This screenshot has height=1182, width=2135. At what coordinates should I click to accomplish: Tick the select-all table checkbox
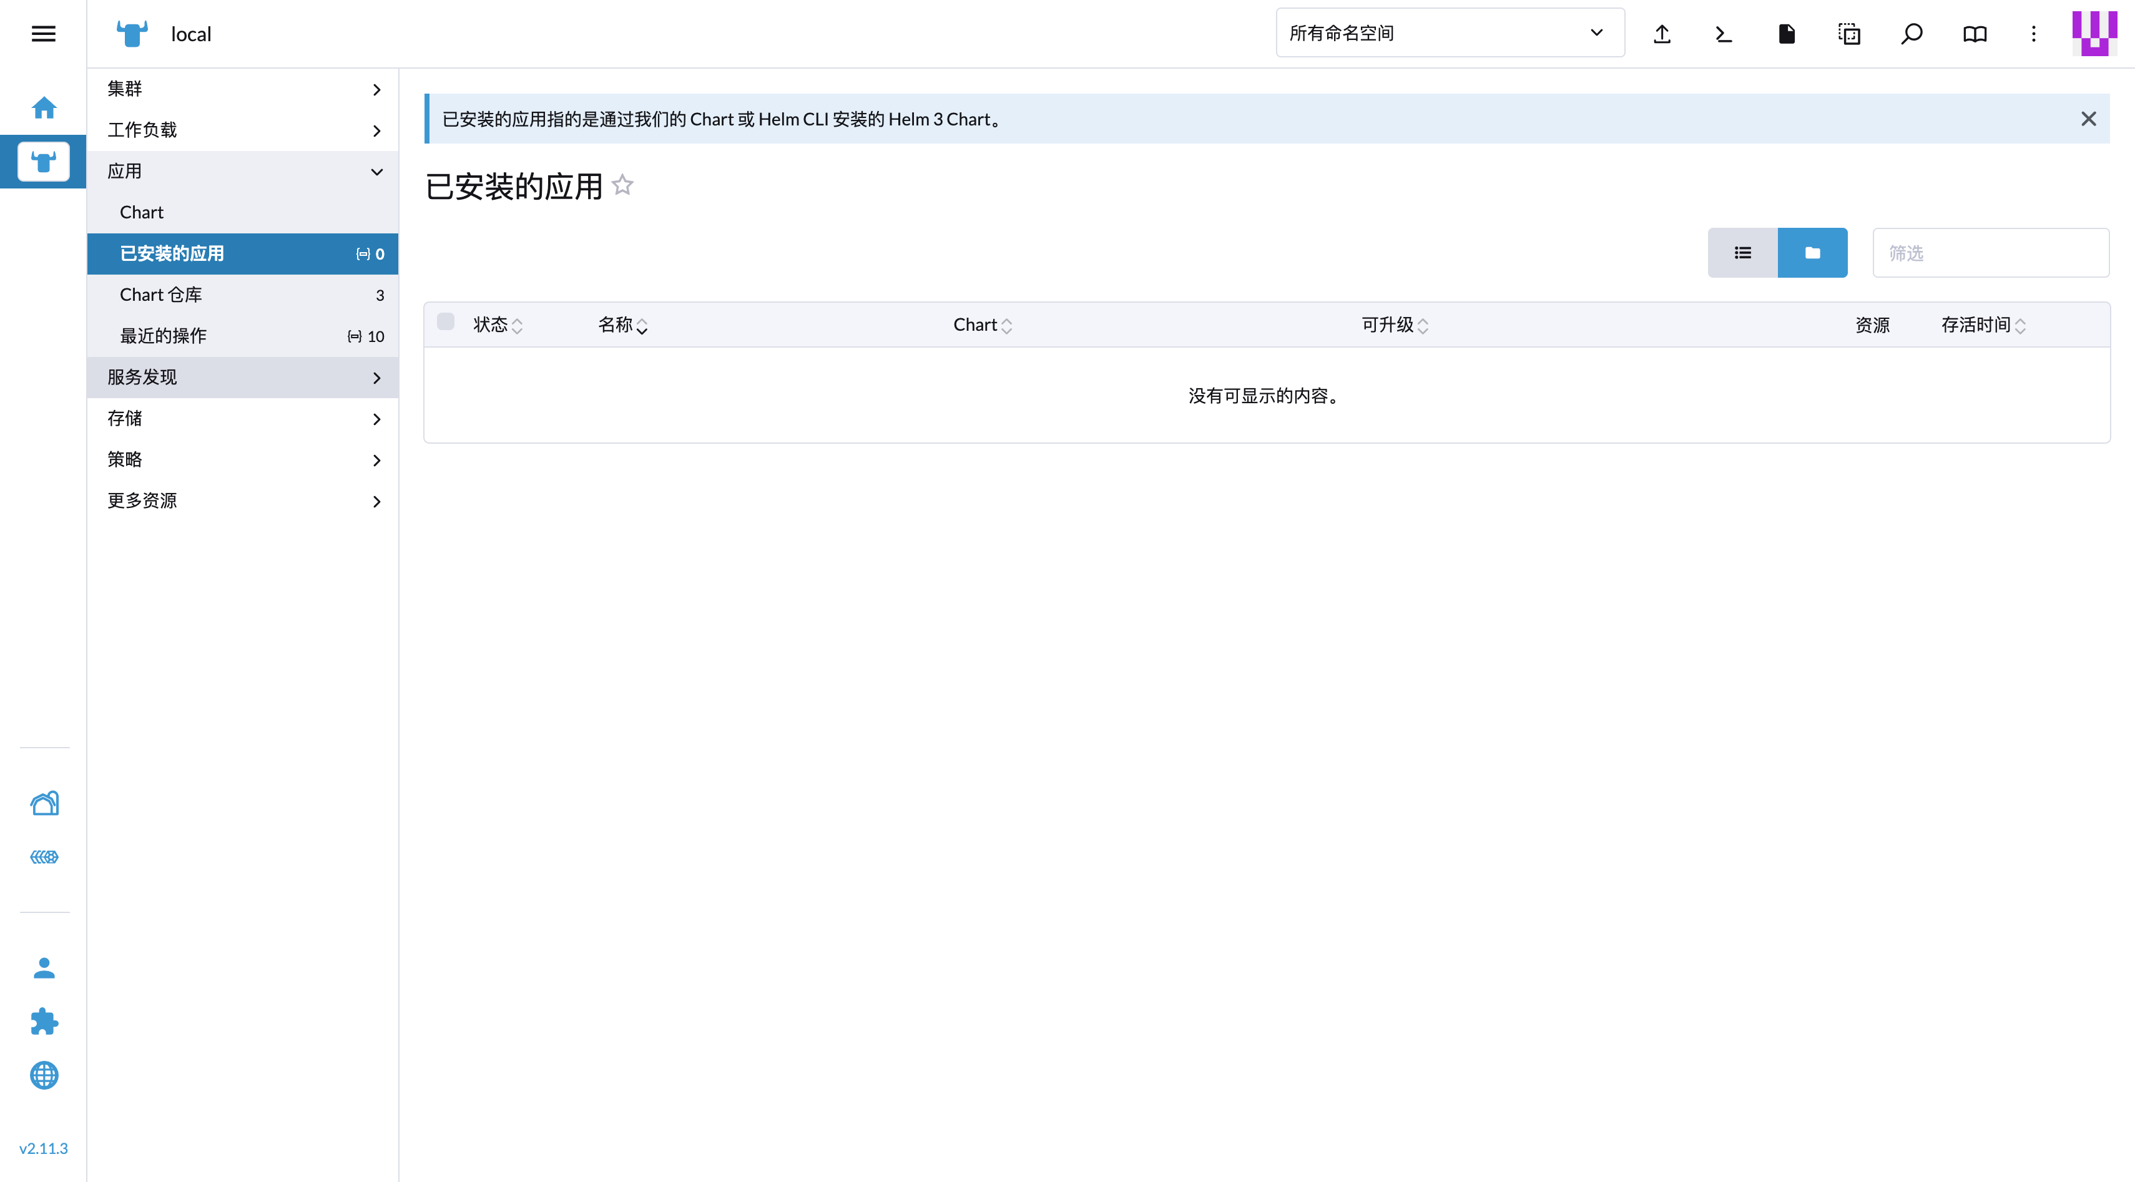click(x=445, y=321)
